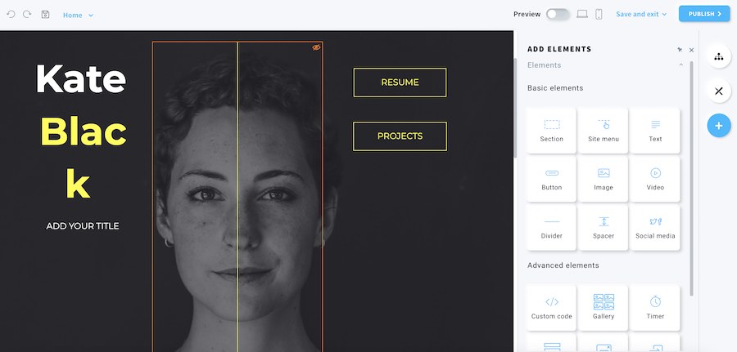The height and width of the screenshot is (352, 737).
Task: Click the canvas vertical scrollbar
Action: click(515, 108)
